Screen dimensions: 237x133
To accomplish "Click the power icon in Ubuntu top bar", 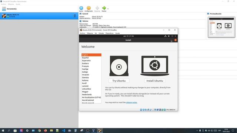I will 172,36.
